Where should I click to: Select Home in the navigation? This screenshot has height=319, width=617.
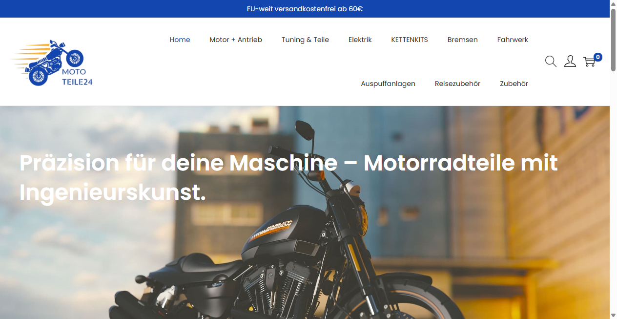click(180, 40)
